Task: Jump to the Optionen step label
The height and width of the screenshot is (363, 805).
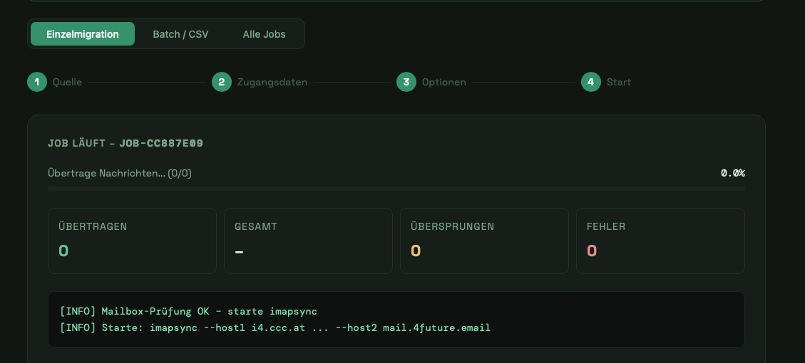Action: click(x=443, y=82)
